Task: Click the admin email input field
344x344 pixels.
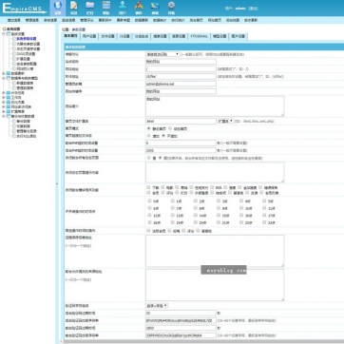Action: [x=181, y=84]
